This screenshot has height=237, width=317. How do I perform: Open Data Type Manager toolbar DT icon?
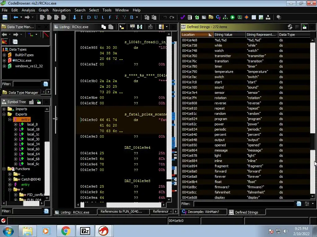(211, 17)
